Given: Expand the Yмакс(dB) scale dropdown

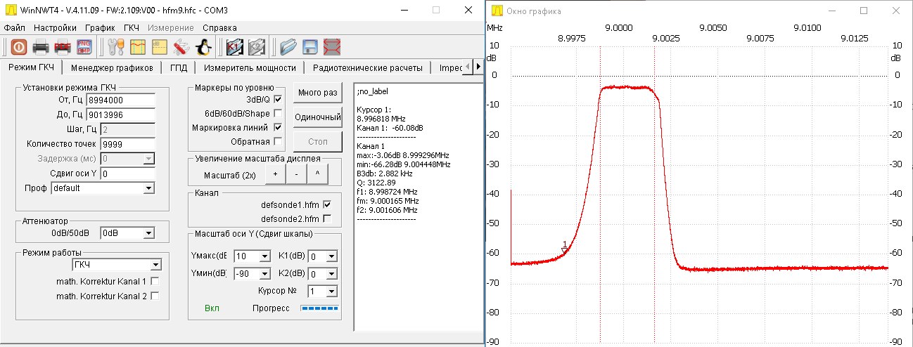Looking at the screenshot, I should coord(253,256).
